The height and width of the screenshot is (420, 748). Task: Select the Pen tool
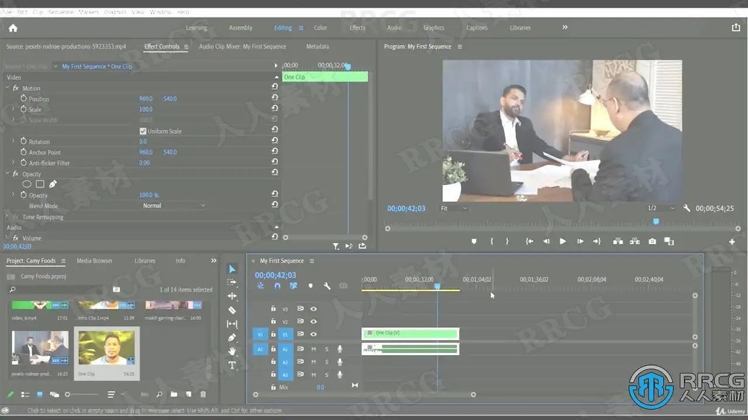point(232,338)
